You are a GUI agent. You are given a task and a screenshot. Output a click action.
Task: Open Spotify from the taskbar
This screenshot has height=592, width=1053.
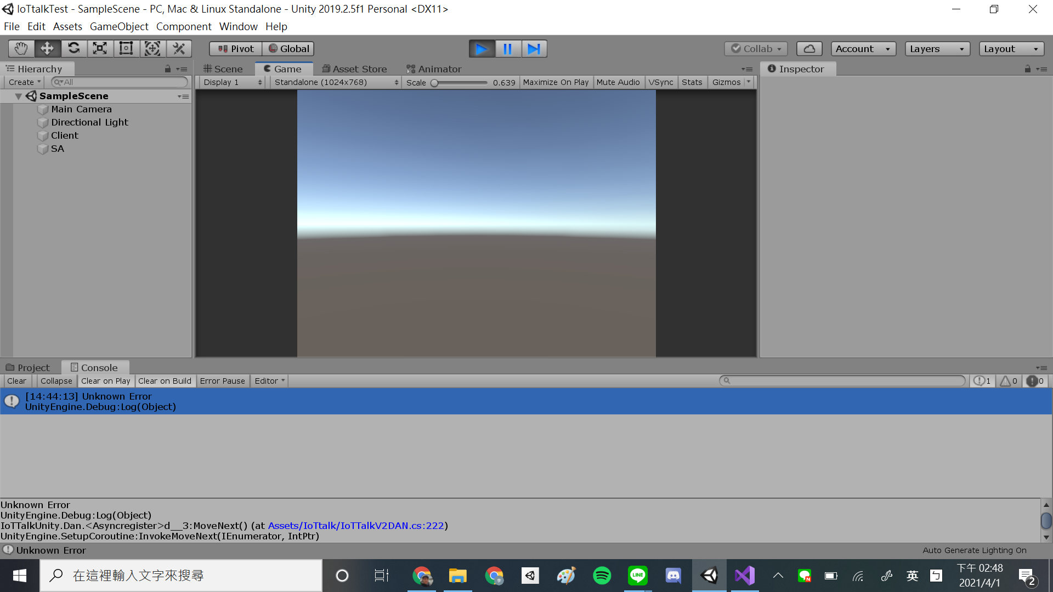pos(602,576)
